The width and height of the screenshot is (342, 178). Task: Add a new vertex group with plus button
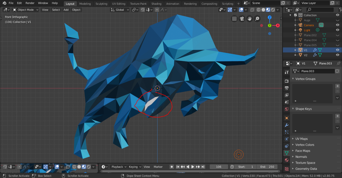point(337,86)
